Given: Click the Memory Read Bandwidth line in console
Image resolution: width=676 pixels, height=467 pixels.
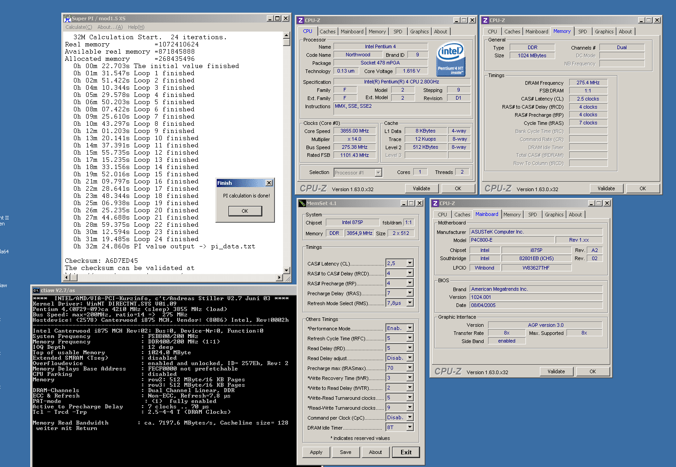Looking at the screenshot, I should point(160,423).
